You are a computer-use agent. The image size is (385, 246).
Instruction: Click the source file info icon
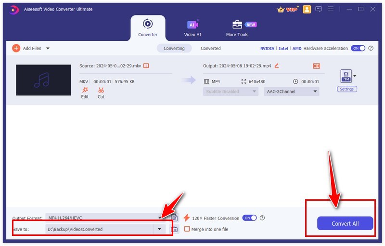coord(146,65)
